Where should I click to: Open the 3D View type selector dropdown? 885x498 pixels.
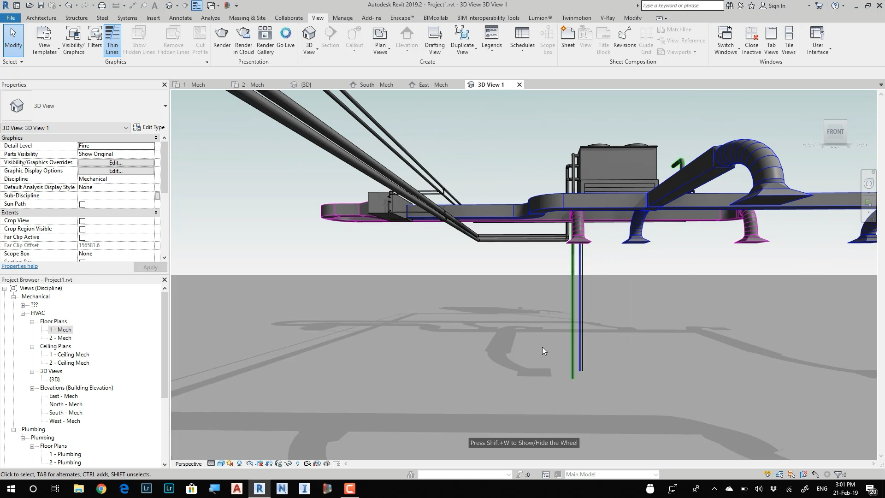165,106
